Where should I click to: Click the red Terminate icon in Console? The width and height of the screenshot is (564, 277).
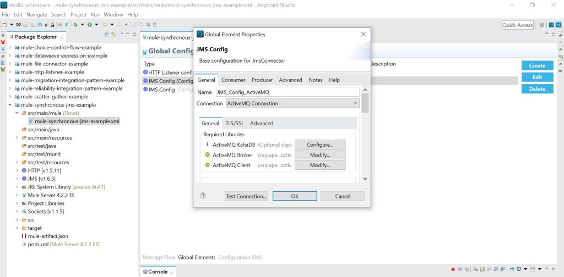[x=453, y=269]
